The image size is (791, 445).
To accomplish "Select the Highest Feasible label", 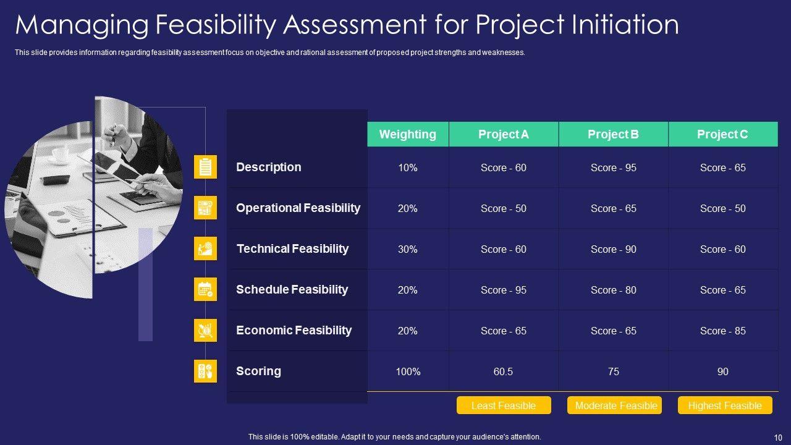I will 724,405.
